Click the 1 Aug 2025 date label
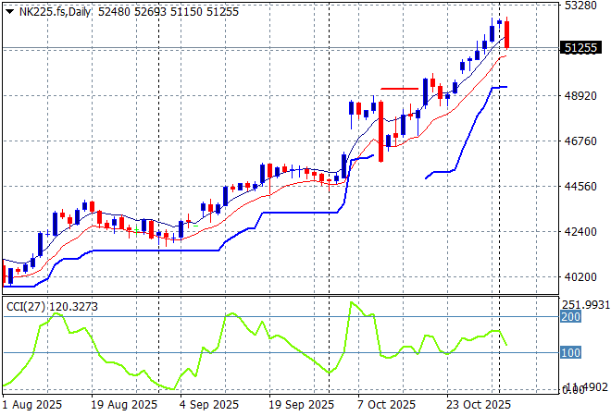This screenshot has width=611, height=416. [x=31, y=405]
